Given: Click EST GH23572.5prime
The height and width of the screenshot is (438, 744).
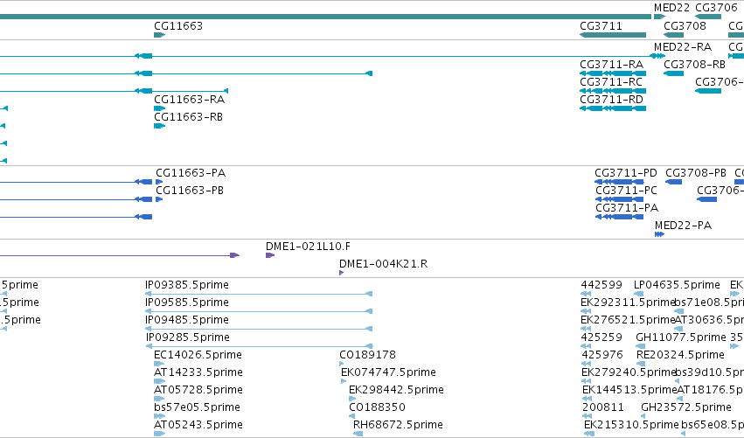Looking at the screenshot, I should tap(686, 407).
